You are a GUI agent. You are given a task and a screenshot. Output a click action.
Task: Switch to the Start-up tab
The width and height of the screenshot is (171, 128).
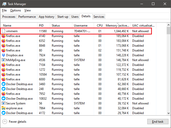(63, 17)
